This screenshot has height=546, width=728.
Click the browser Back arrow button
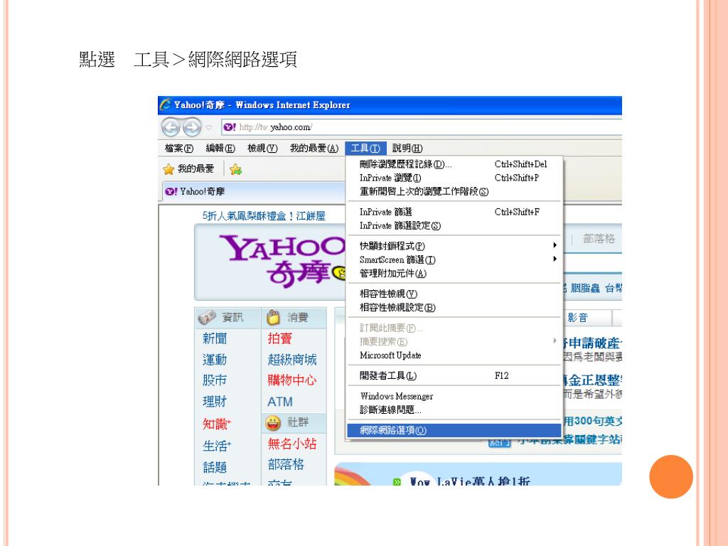171,127
